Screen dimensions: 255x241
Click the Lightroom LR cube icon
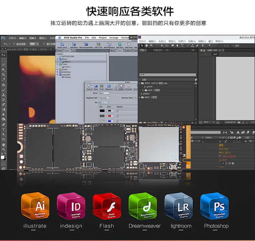[179, 206]
